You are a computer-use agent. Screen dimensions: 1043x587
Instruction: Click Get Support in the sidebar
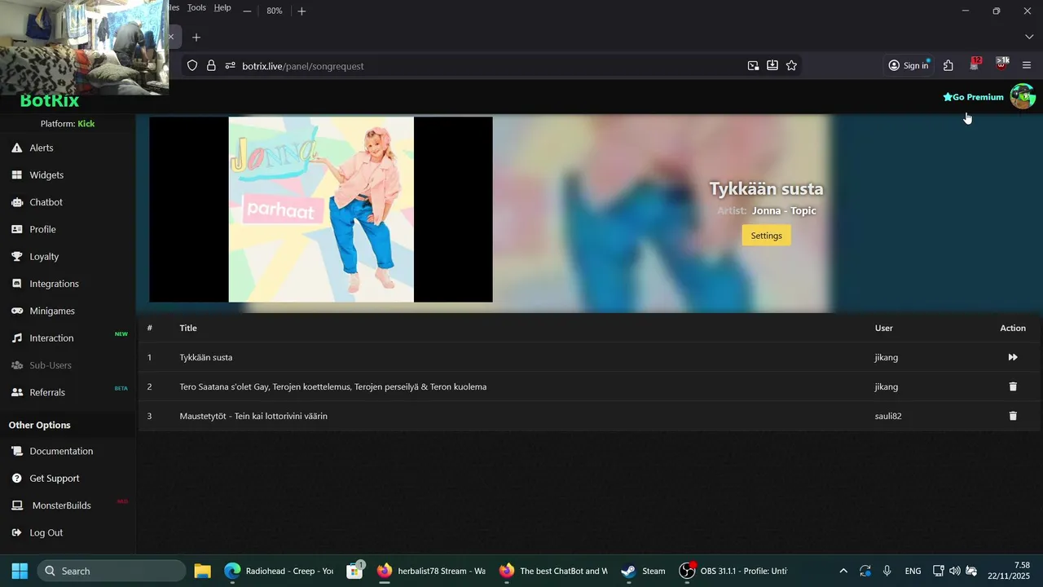(x=55, y=478)
